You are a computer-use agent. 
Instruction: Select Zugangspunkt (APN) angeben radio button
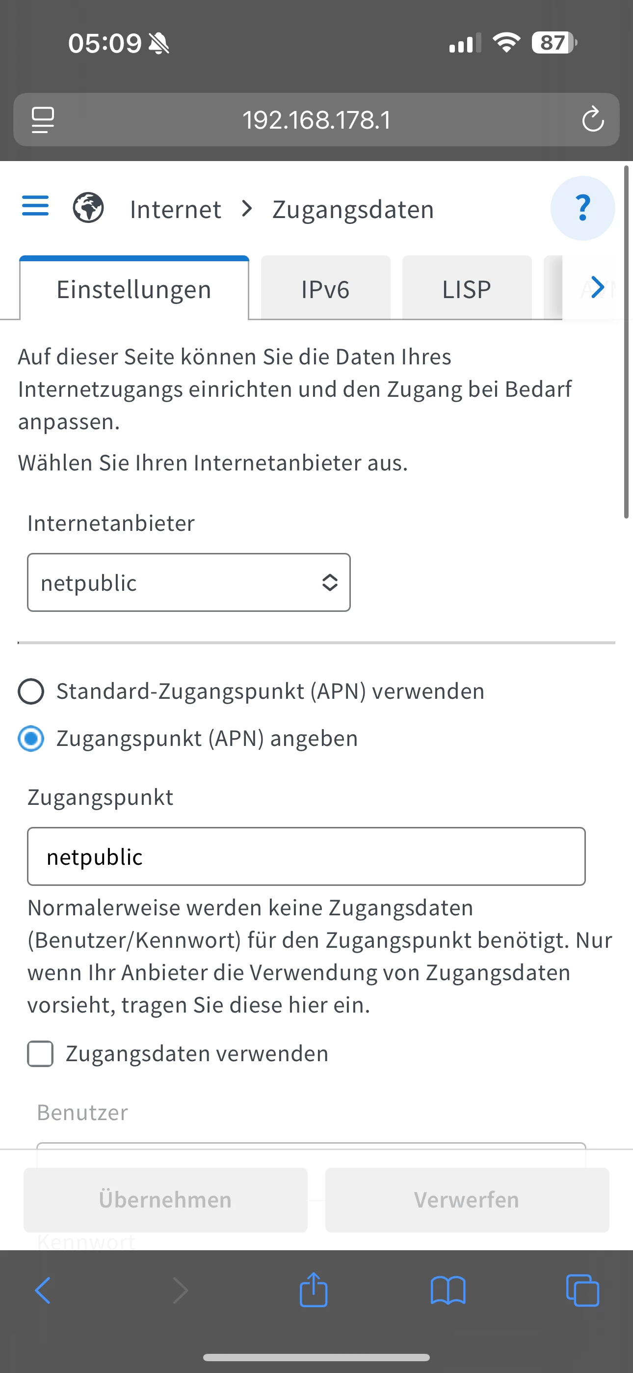[31, 739]
